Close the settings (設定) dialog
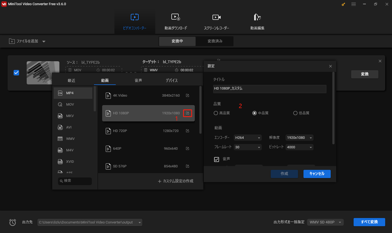 pos(330,66)
